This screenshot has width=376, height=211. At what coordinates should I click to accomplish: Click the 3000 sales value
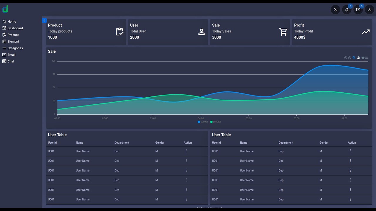point(216,37)
